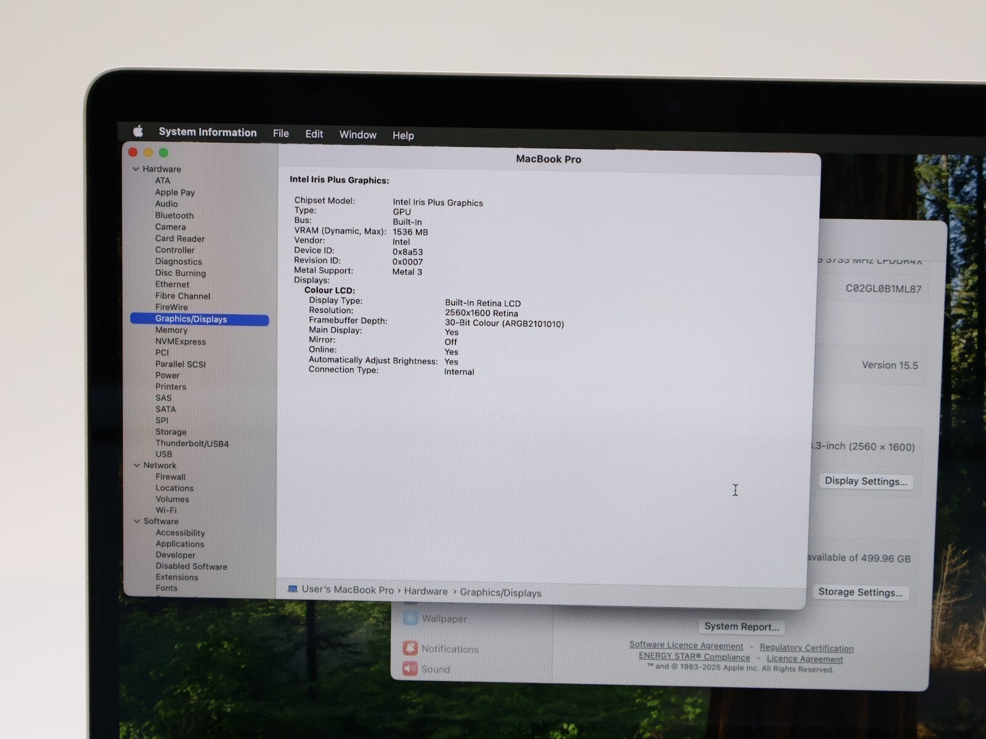Viewport: 986px width, 739px height.
Task: Select Wi-Fi under Network
Action: pyautogui.click(x=166, y=510)
